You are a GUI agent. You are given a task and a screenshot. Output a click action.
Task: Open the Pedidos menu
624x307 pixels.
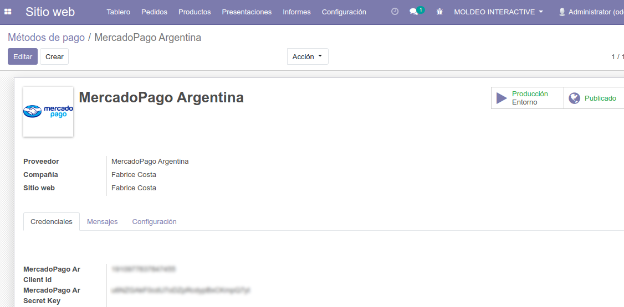(x=155, y=12)
